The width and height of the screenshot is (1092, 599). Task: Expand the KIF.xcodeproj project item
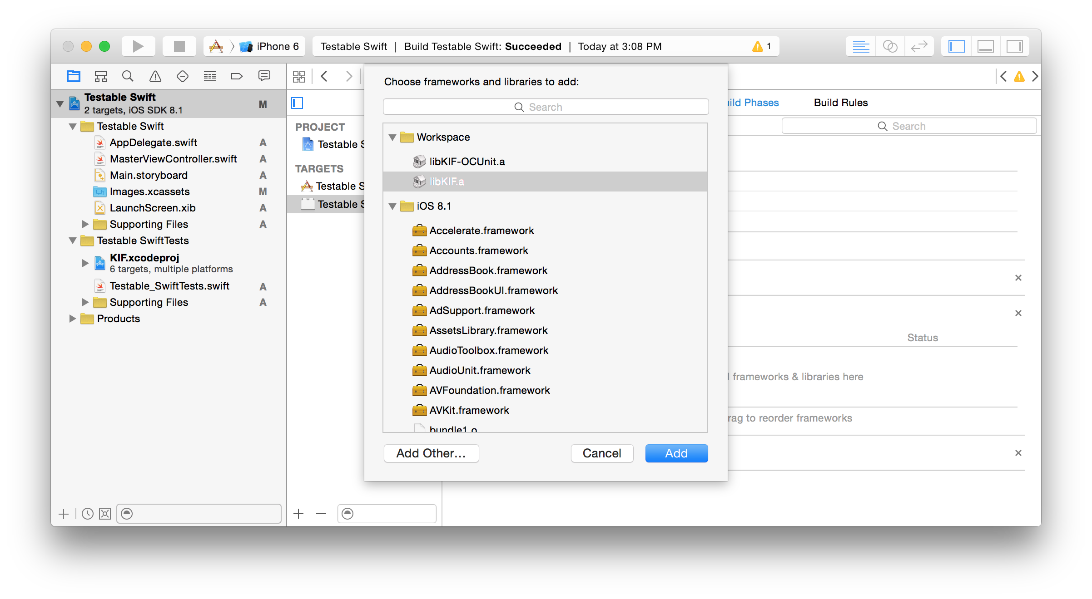(x=85, y=263)
